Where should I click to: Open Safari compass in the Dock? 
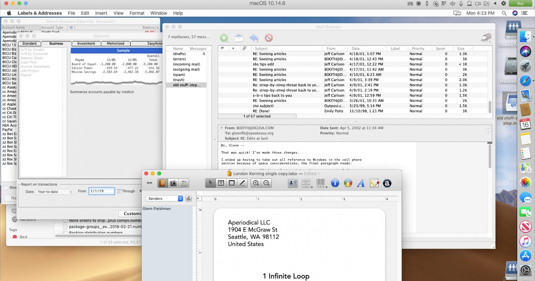[x=526, y=81]
